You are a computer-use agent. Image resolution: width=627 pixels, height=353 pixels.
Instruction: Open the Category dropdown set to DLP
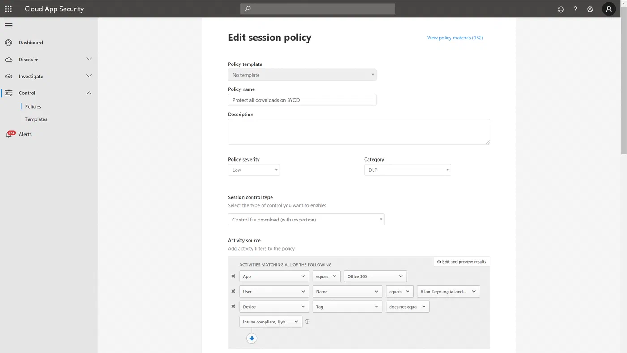click(x=408, y=170)
